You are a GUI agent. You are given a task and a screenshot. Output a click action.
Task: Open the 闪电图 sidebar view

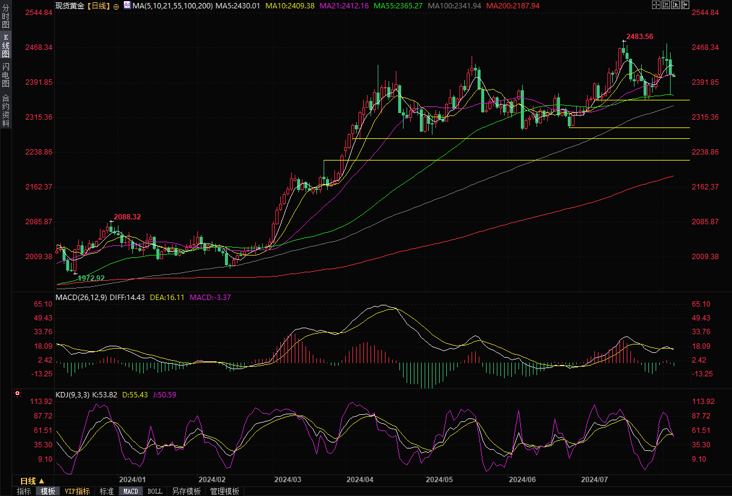pos(5,75)
